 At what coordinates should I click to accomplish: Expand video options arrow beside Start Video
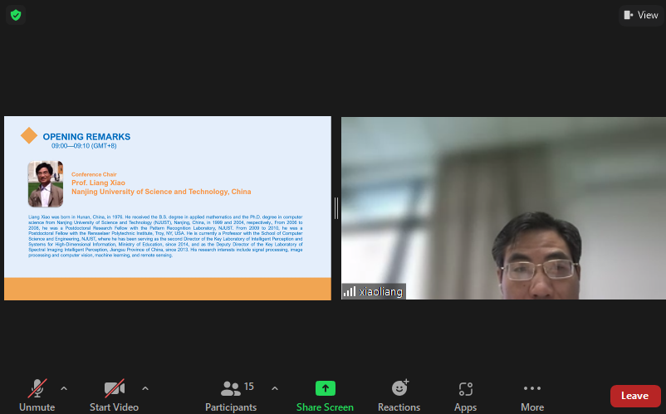pos(145,387)
